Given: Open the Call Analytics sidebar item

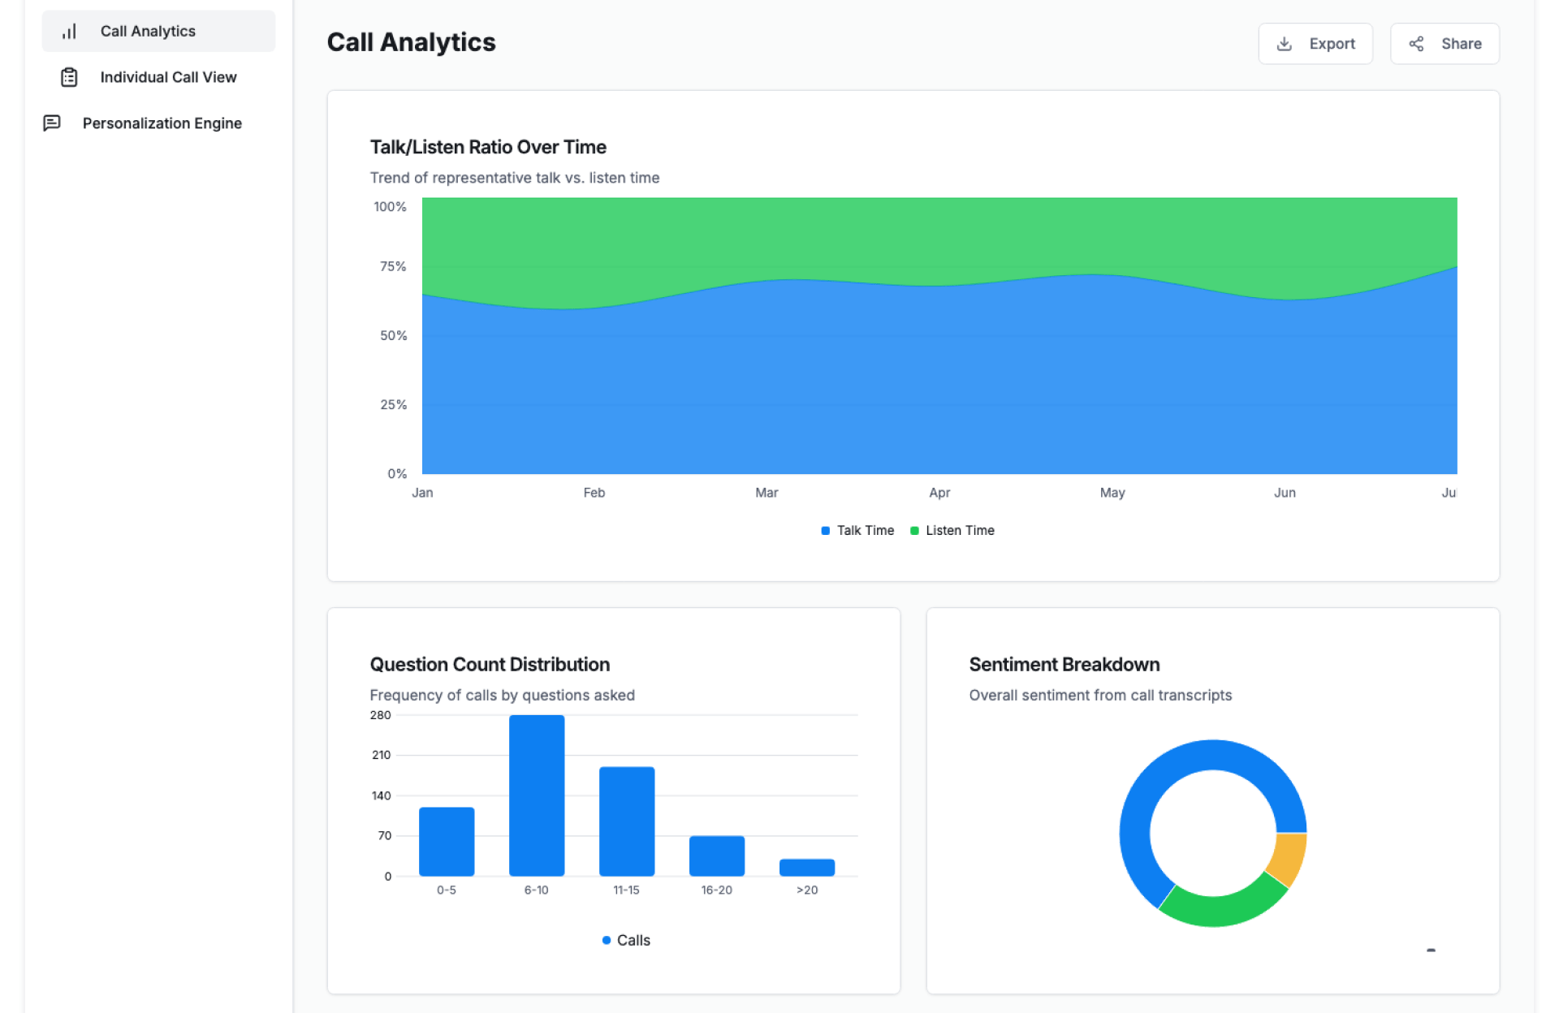Looking at the screenshot, I should [x=148, y=31].
